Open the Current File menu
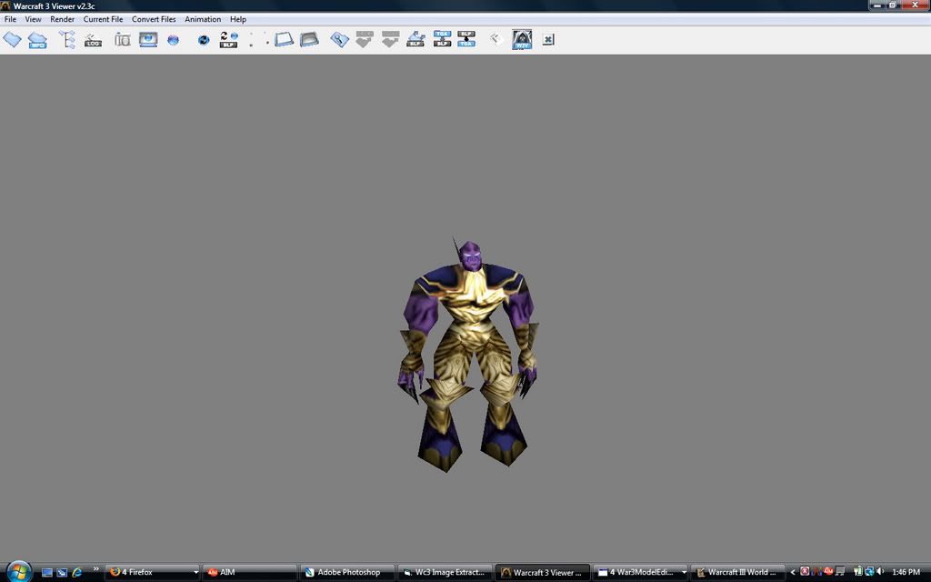 click(104, 19)
